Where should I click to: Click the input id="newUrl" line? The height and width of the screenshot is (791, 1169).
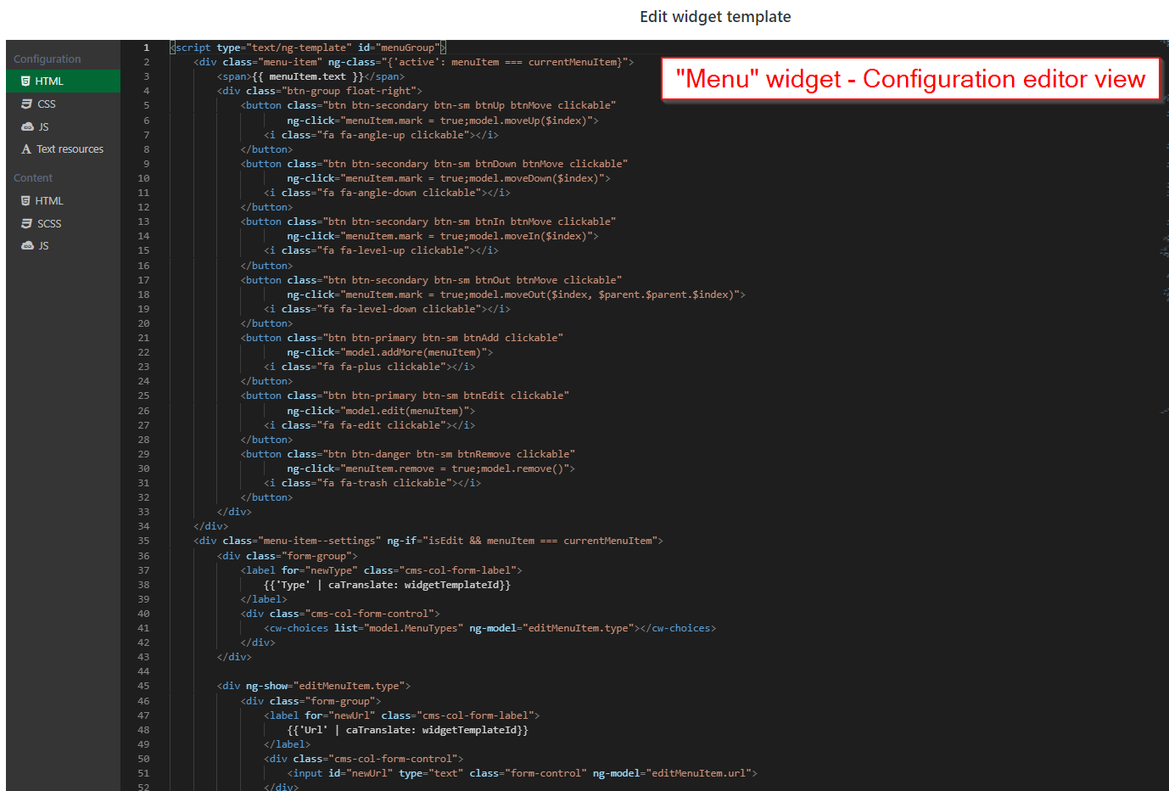coord(522,773)
